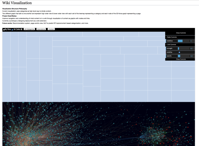
Task: Click the strength value field showing 0.1
Action: pos(192,48)
